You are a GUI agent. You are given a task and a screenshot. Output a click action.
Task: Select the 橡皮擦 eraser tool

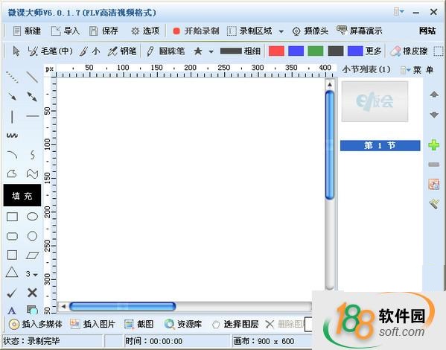coord(409,51)
